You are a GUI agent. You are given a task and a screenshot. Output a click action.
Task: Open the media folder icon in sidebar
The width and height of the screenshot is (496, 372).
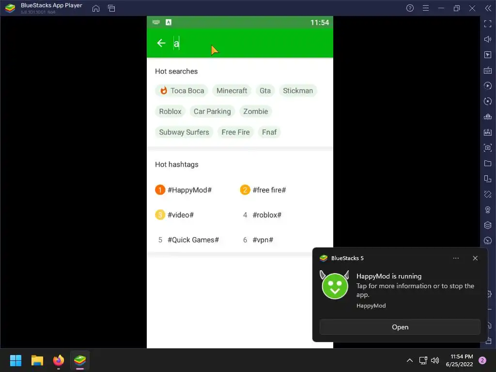point(488,163)
